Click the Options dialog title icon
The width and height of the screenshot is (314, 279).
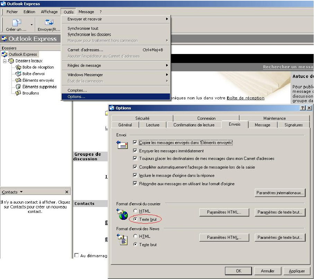pyautogui.click(x=112, y=108)
